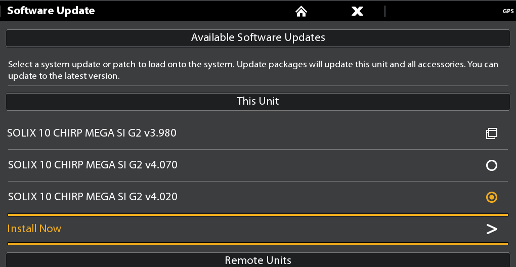Highlight the SOLIX 10 v4.020 row label
The image size is (516, 267).
pos(93,197)
